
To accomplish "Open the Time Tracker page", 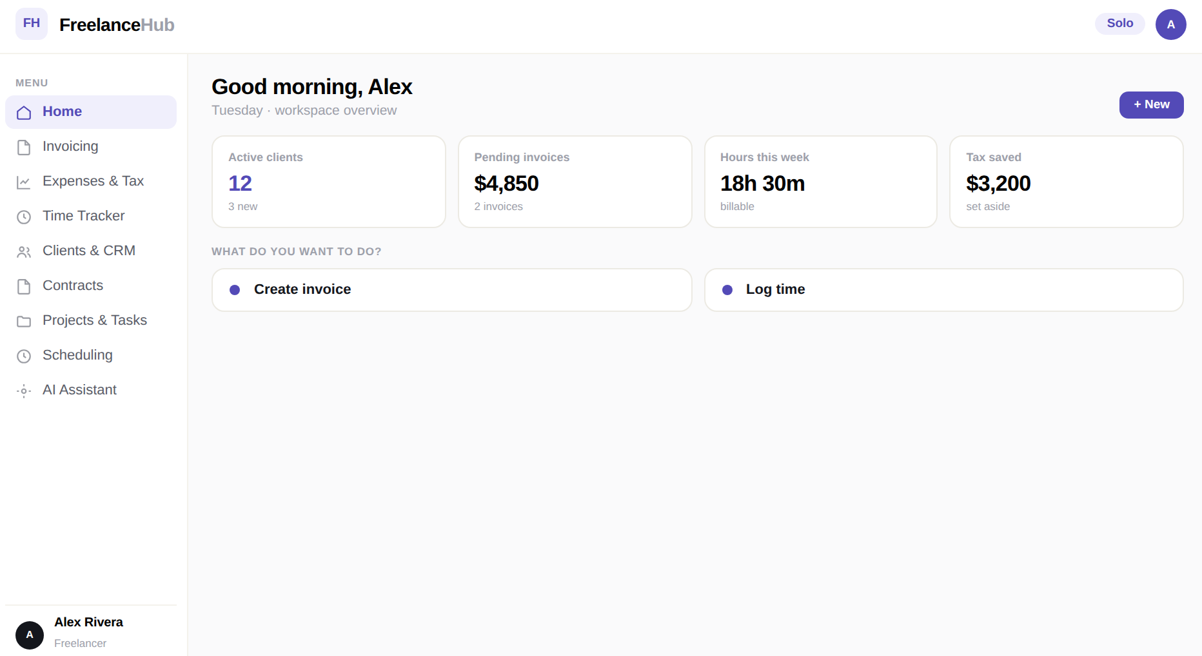I will (x=91, y=217).
